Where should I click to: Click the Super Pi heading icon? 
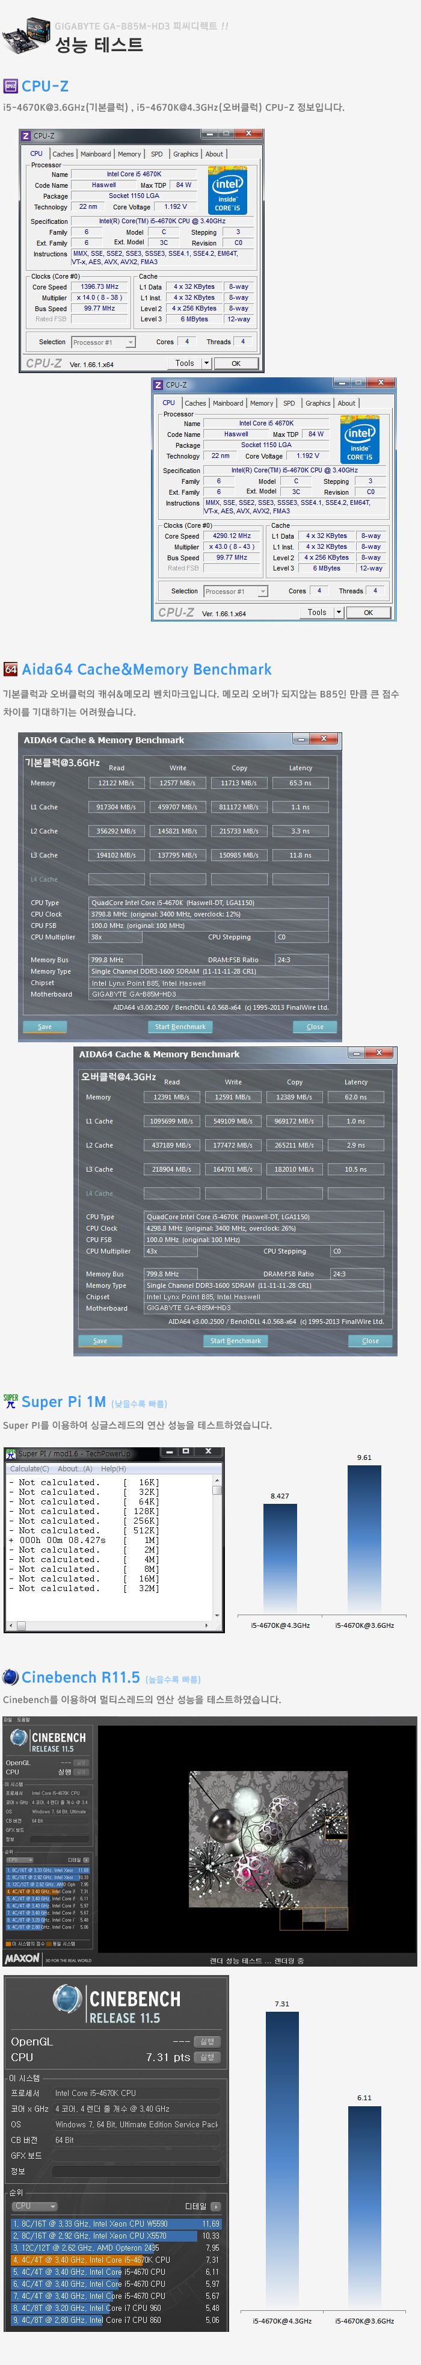pyautogui.click(x=10, y=1401)
